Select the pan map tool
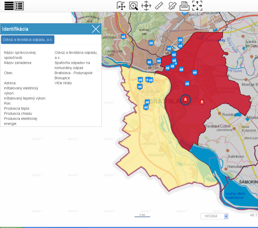The height and width of the screenshot is (228, 258). 121,5
